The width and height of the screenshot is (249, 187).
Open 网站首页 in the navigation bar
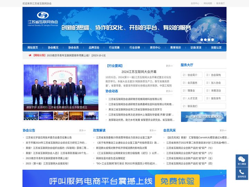(x=33, y=47)
